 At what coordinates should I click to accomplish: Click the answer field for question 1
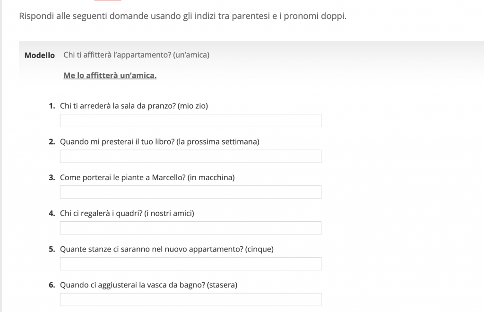point(190,121)
